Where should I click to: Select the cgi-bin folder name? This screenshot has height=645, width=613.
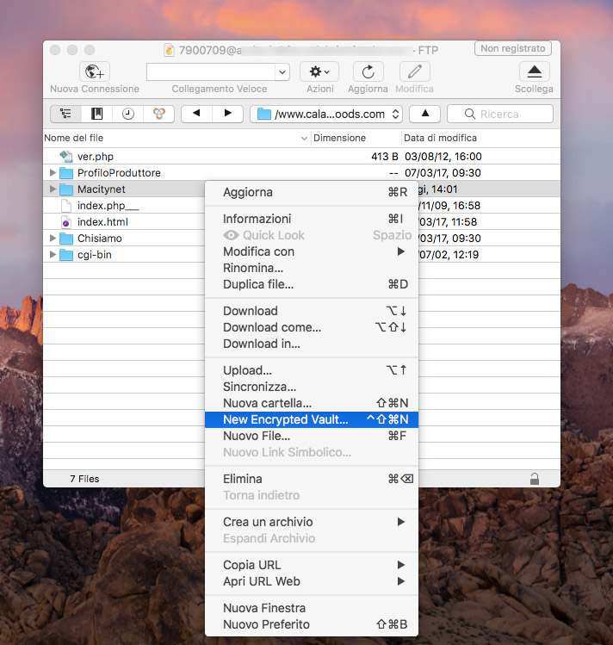pyautogui.click(x=95, y=255)
